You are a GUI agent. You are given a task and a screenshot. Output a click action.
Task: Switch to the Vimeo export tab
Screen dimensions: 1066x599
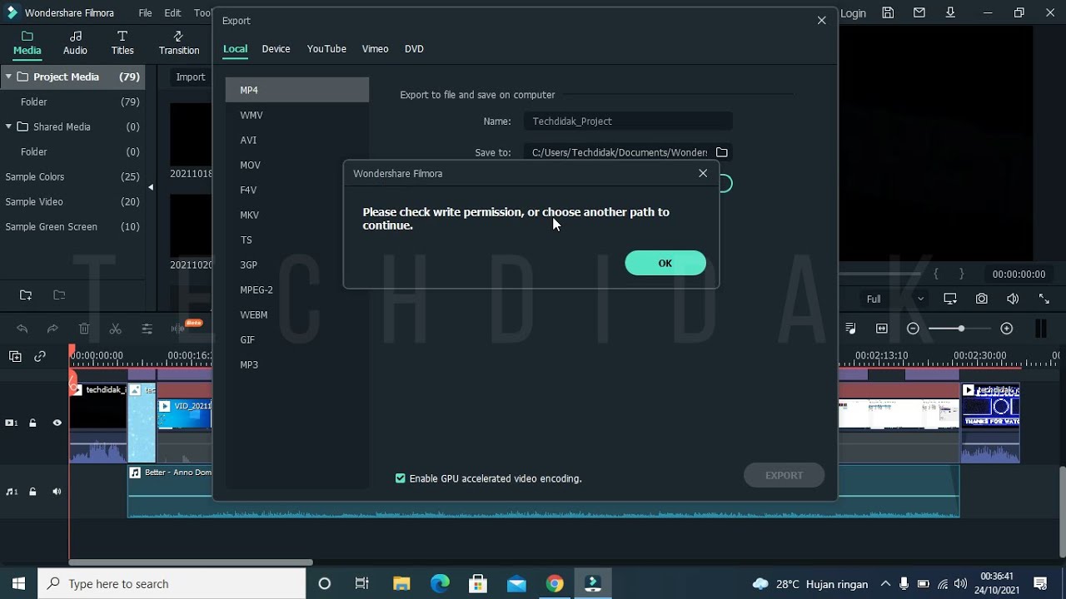coord(375,49)
